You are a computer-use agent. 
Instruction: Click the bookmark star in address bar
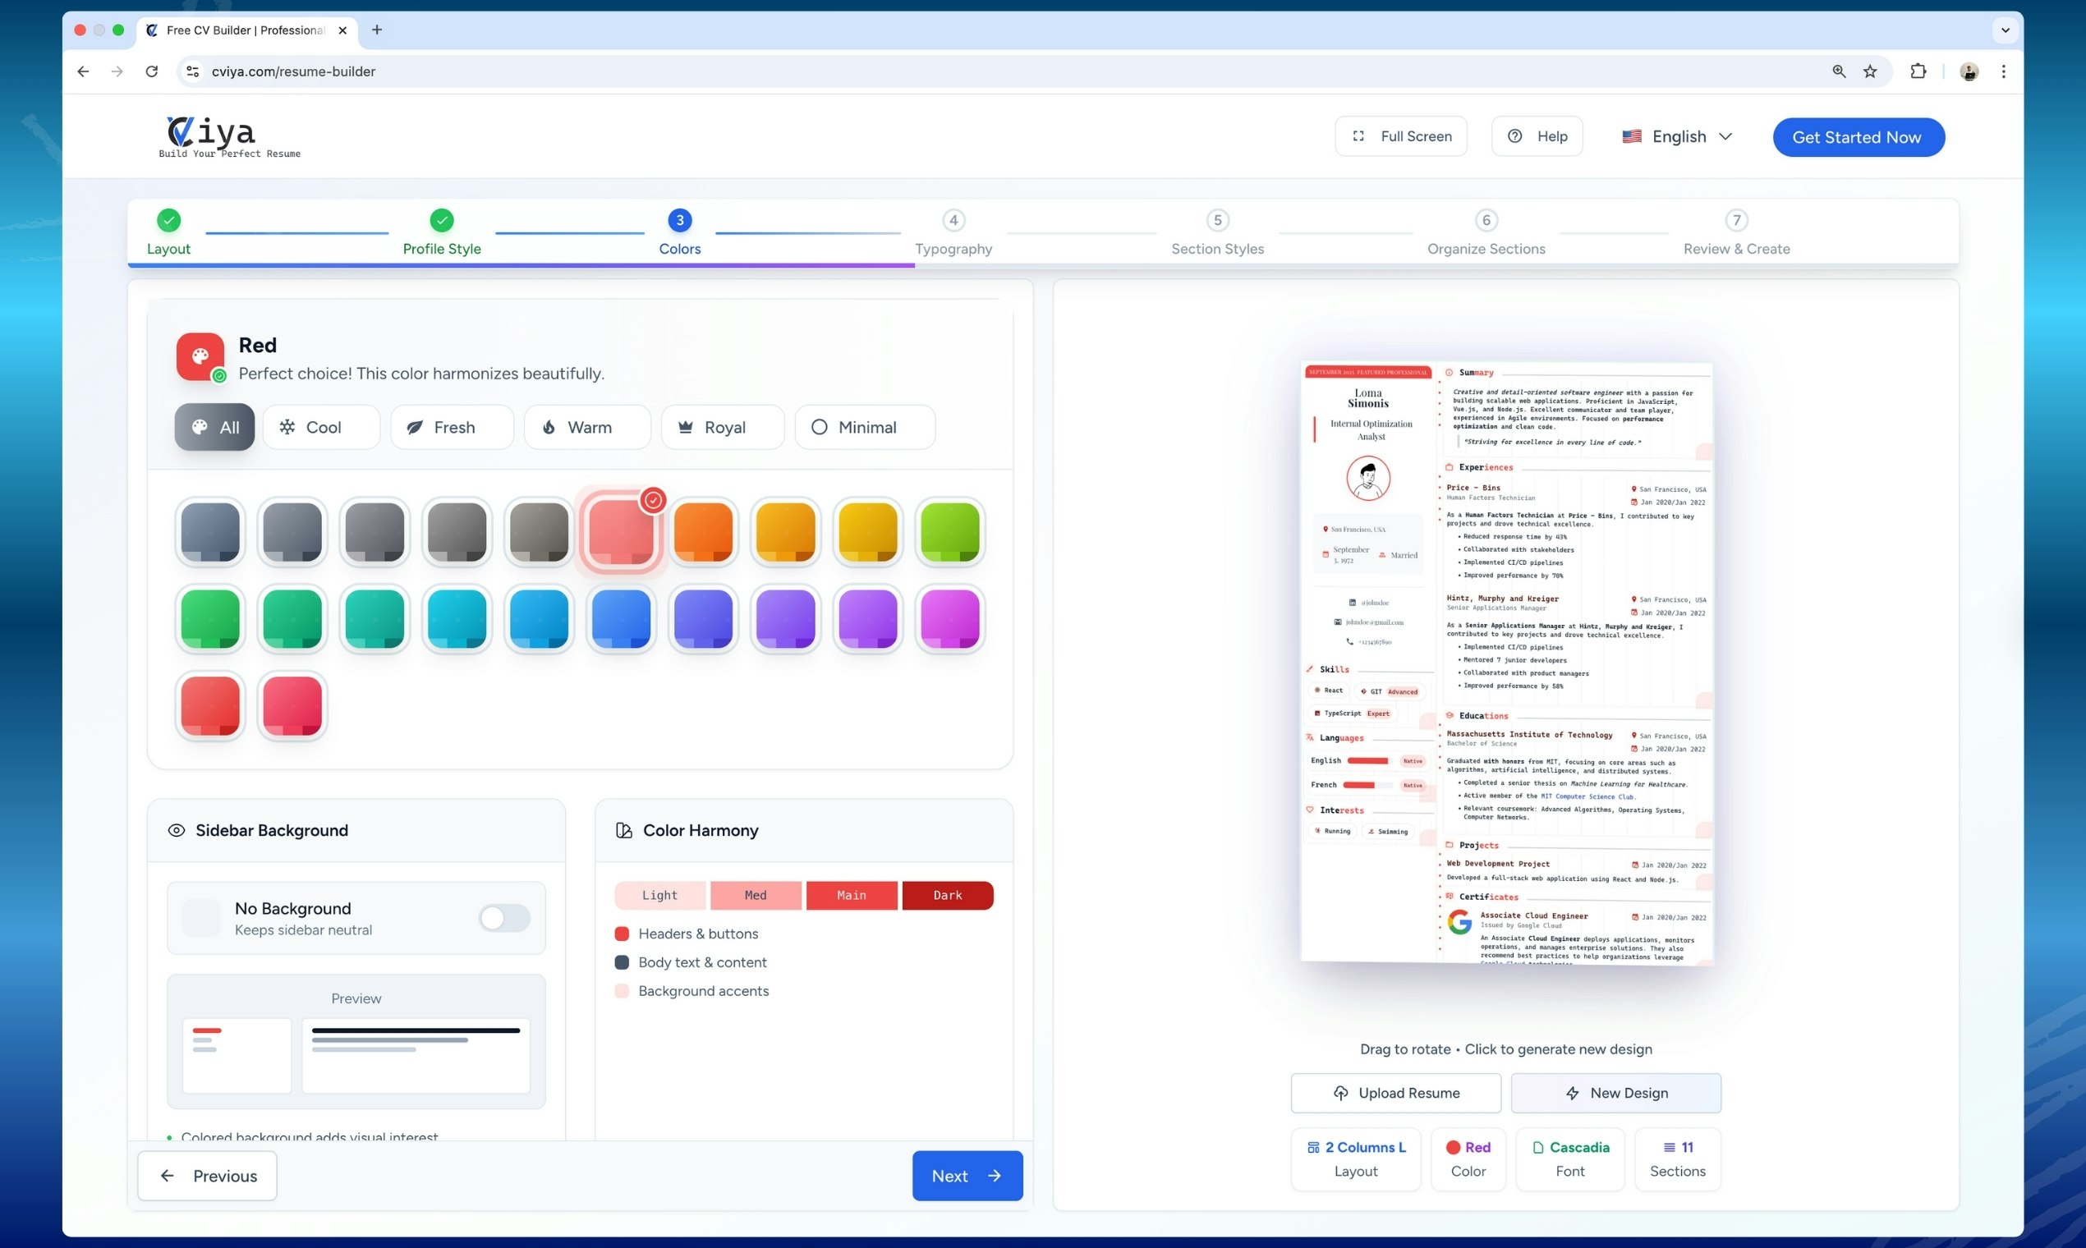[x=1869, y=71]
